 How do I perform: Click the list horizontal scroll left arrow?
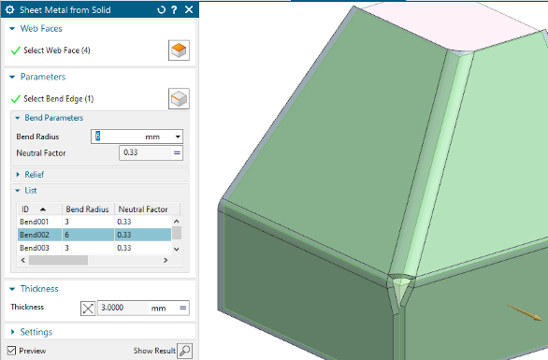point(23,260)
